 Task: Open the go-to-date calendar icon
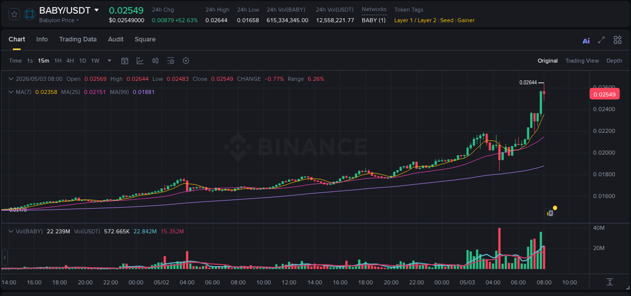coord(125,61)
